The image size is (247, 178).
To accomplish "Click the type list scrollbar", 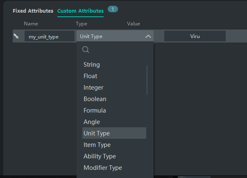I will coord(147,80).
